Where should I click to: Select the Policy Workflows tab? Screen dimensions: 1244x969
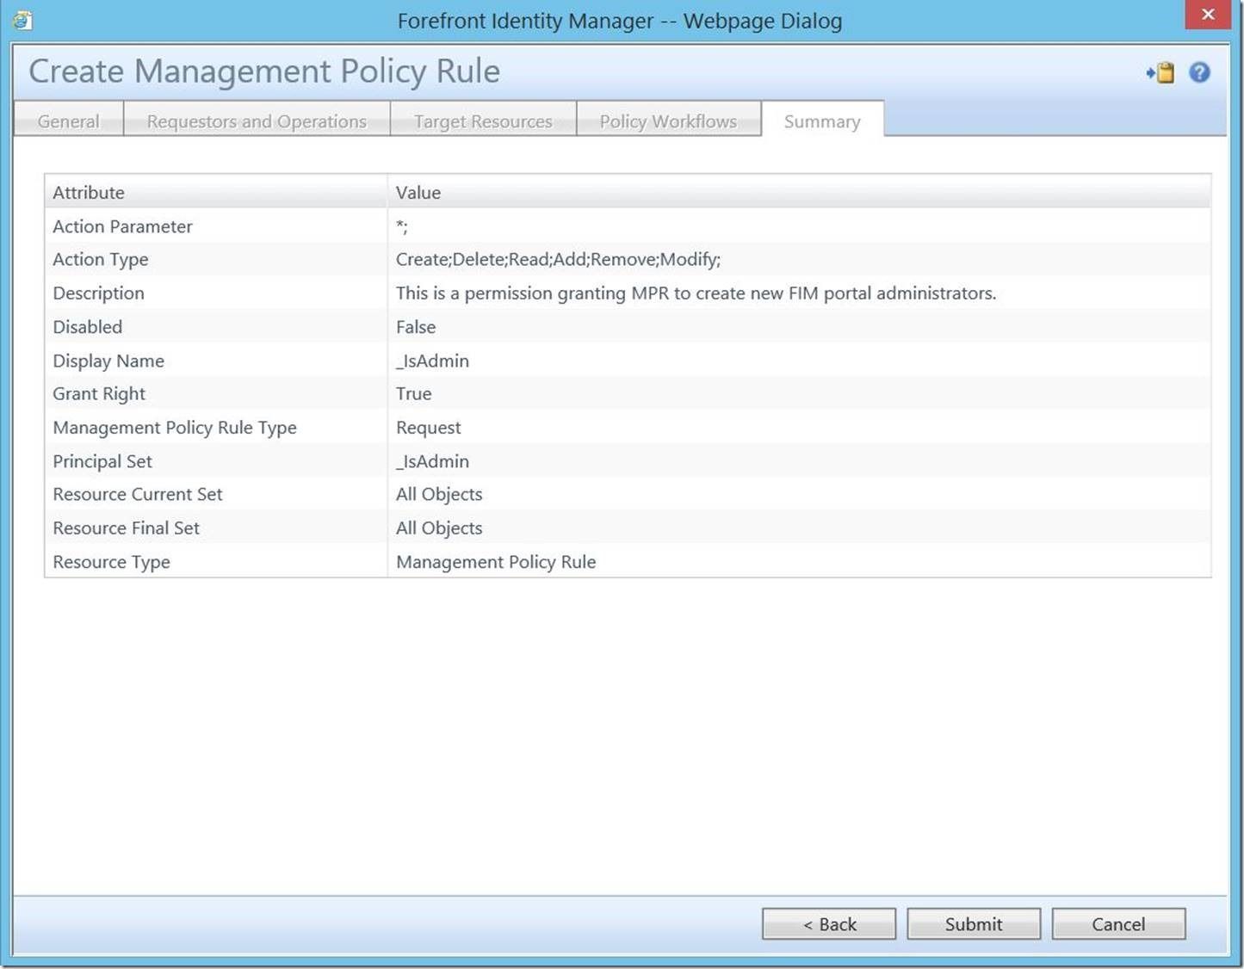tap(668, 121)
